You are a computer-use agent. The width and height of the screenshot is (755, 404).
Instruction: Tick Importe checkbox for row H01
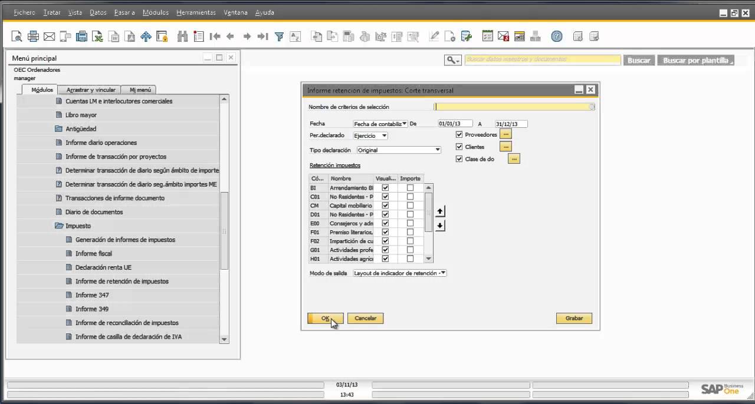pos(410,259)
